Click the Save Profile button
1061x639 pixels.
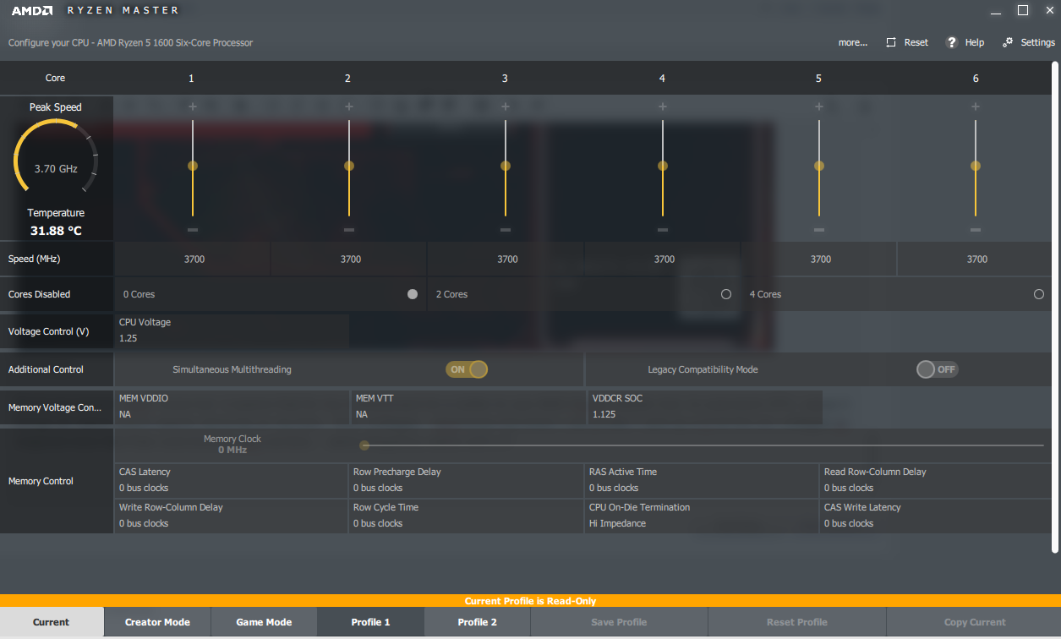619,622
